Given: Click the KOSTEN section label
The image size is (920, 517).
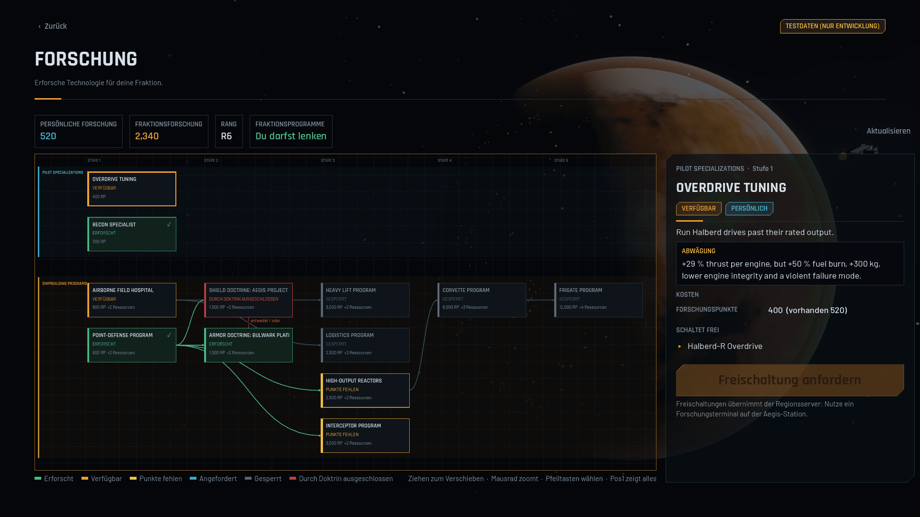Looking at the screenshot, I should coord(687,294).
